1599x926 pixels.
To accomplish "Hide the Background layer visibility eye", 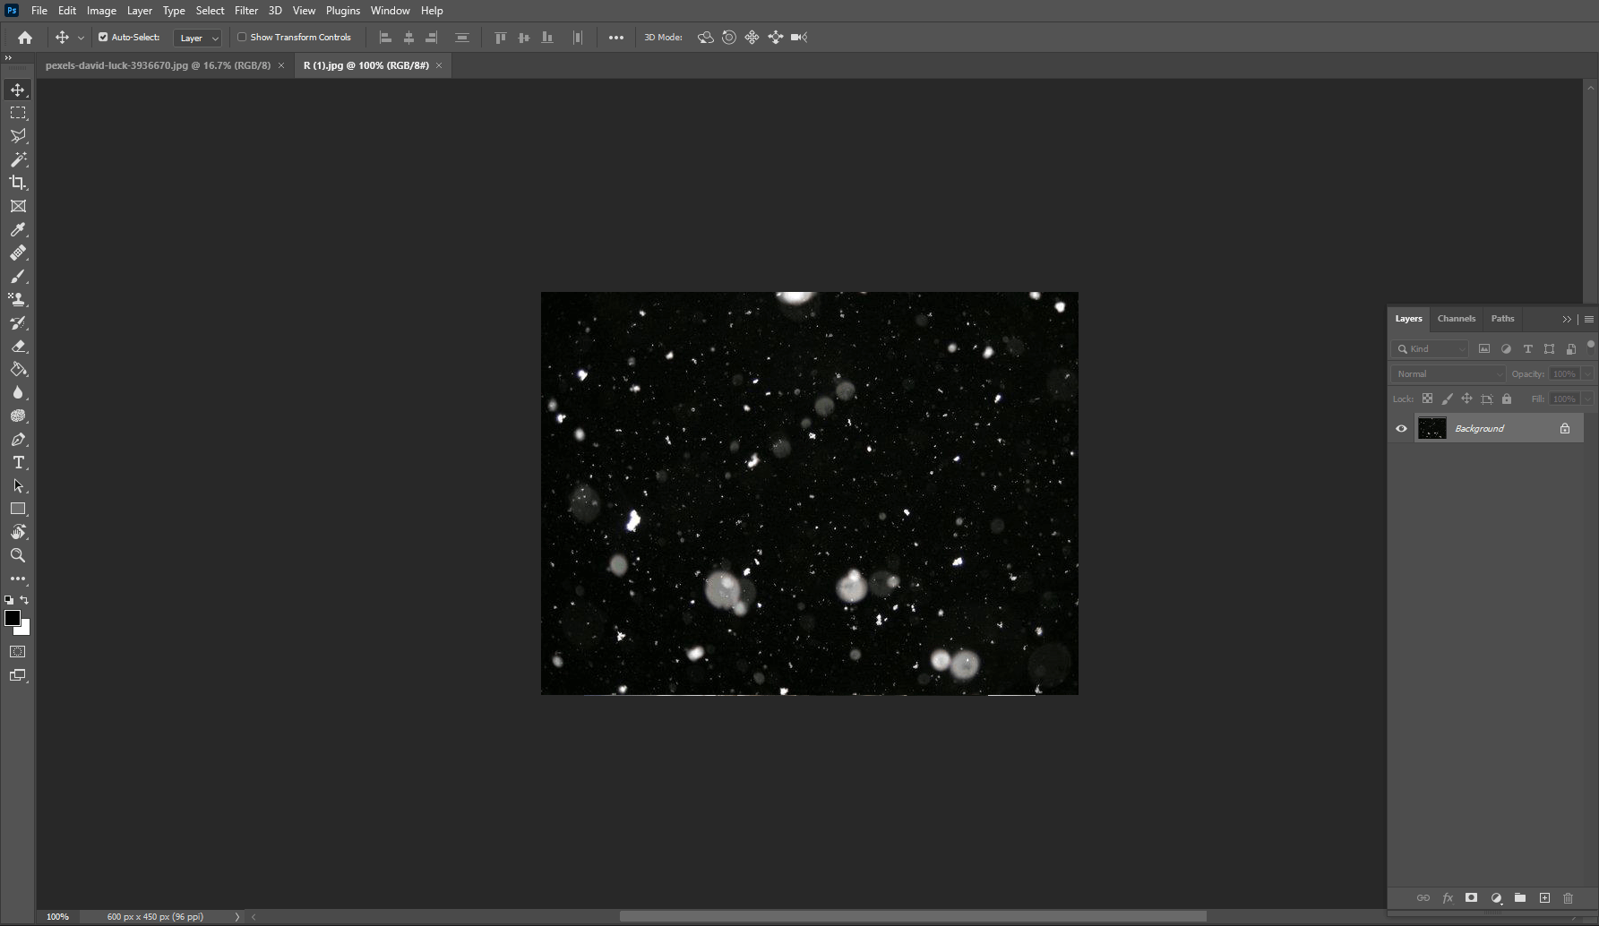I will pyautogui.click(x=1401, y=428).
